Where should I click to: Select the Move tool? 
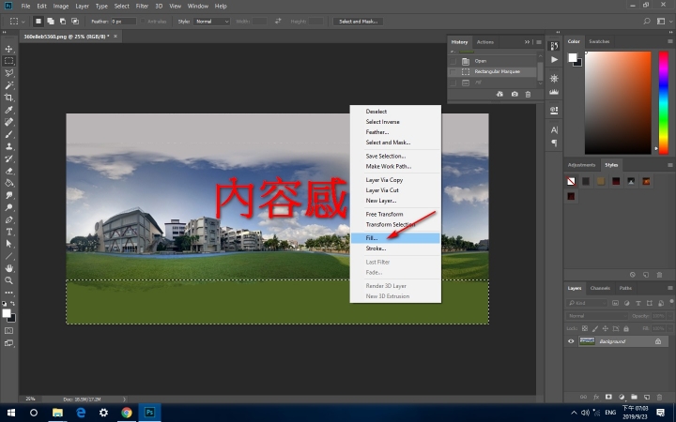coord(9,49)
